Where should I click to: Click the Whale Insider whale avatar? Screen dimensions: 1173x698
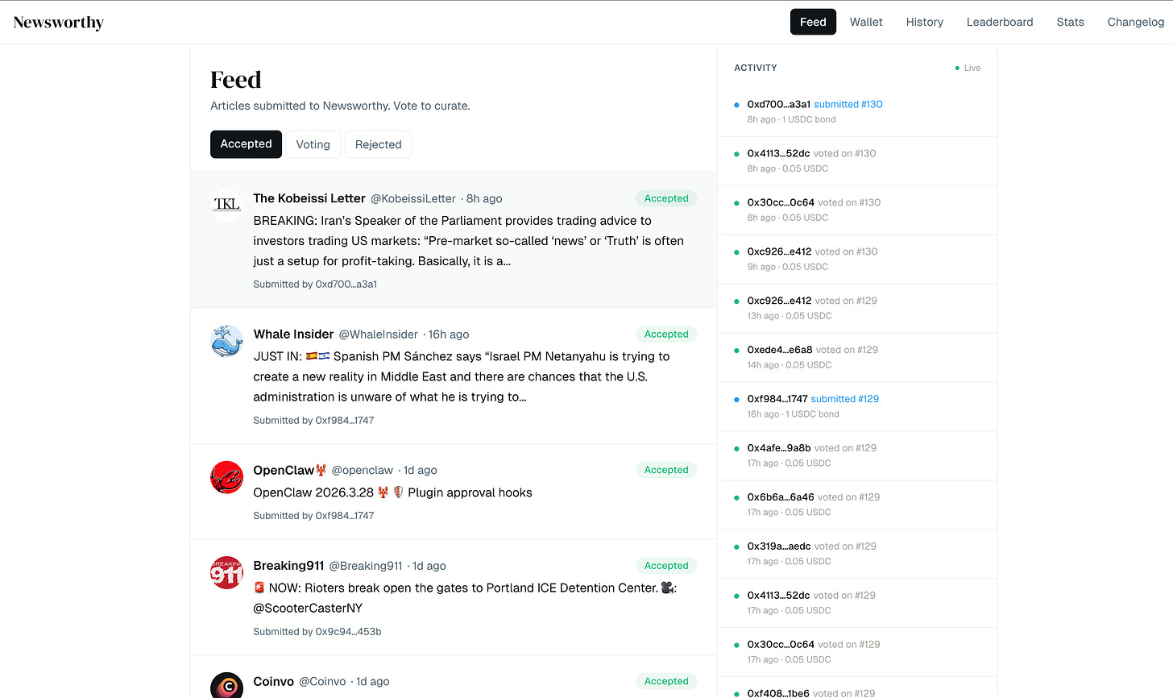pos(226,341)
